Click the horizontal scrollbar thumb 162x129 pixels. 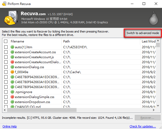42,110
